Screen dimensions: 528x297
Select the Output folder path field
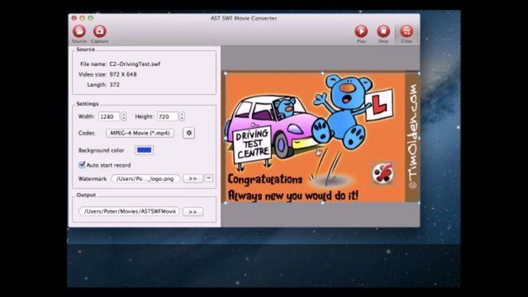[x=129, y=211]
